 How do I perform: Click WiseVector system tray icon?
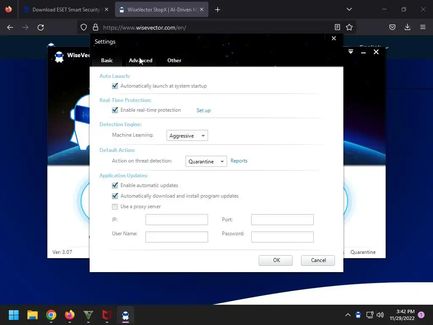(358, 315)
